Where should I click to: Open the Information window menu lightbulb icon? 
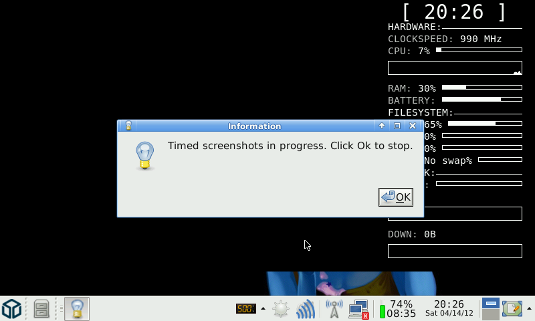point(128,126)
